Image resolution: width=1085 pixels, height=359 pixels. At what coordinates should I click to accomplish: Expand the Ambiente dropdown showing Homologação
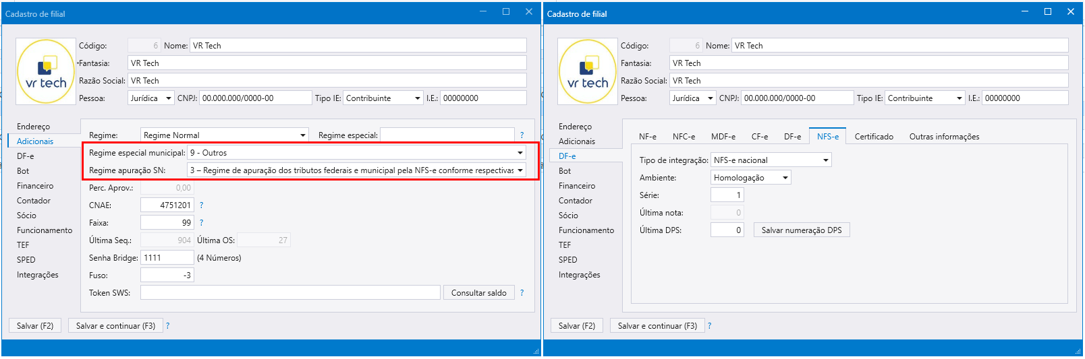(785, 178)
